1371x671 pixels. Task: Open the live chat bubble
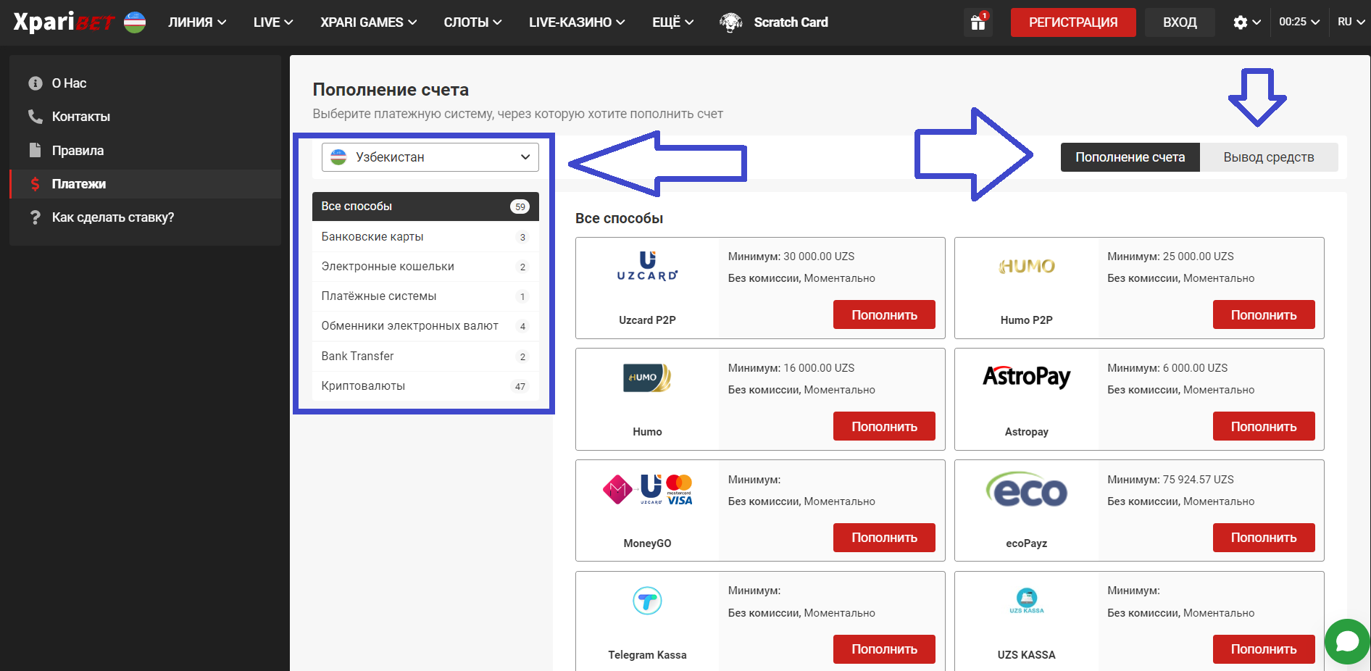pos(1347,641)
